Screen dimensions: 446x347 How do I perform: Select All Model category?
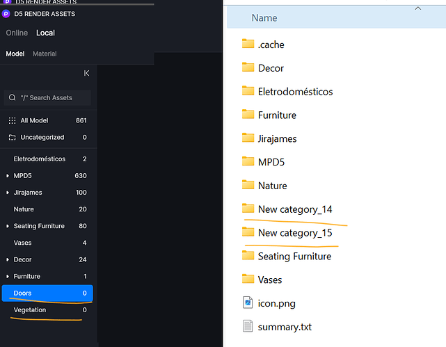pos(48,120)
